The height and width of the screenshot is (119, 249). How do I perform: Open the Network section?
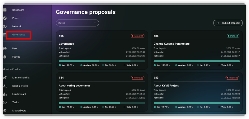pos(17,26)
